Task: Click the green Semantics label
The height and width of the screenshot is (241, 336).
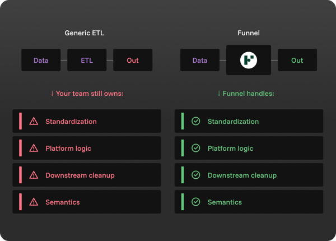Action: (225, 202)
